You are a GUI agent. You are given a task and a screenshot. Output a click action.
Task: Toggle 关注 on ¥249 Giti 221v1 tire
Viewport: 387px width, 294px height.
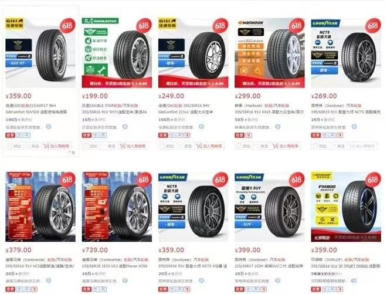(185, 146)
